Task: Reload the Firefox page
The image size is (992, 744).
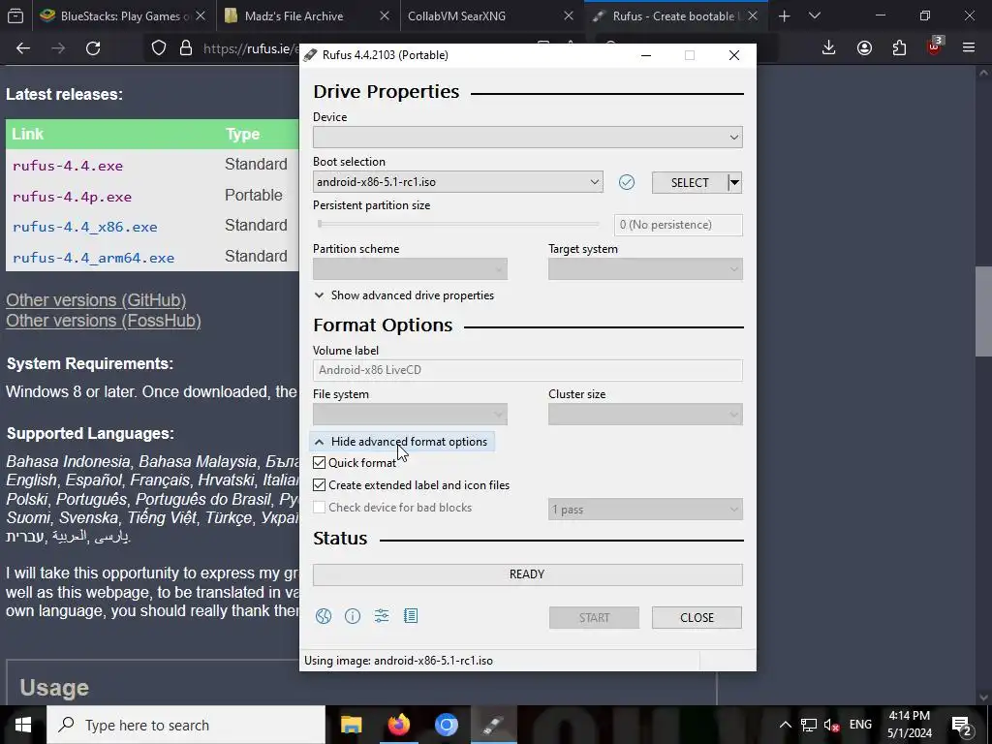Action: tap(93, 48)
